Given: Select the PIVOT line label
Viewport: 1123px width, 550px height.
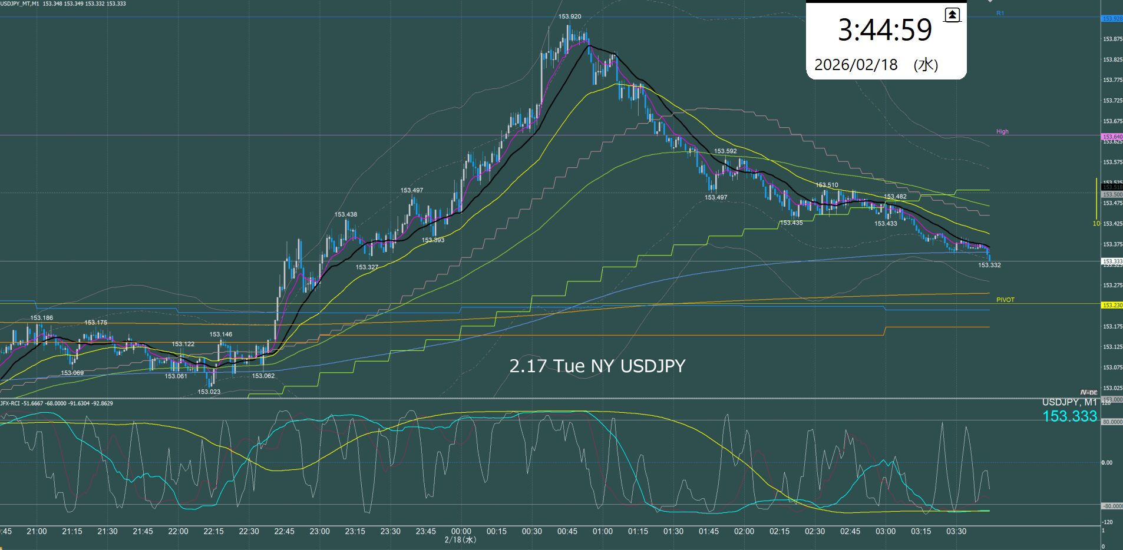Looking at the screenshot, I should click(1005, 300).
